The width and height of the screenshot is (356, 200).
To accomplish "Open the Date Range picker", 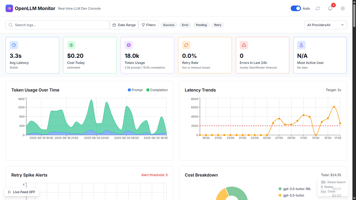I will click(124, 25).
